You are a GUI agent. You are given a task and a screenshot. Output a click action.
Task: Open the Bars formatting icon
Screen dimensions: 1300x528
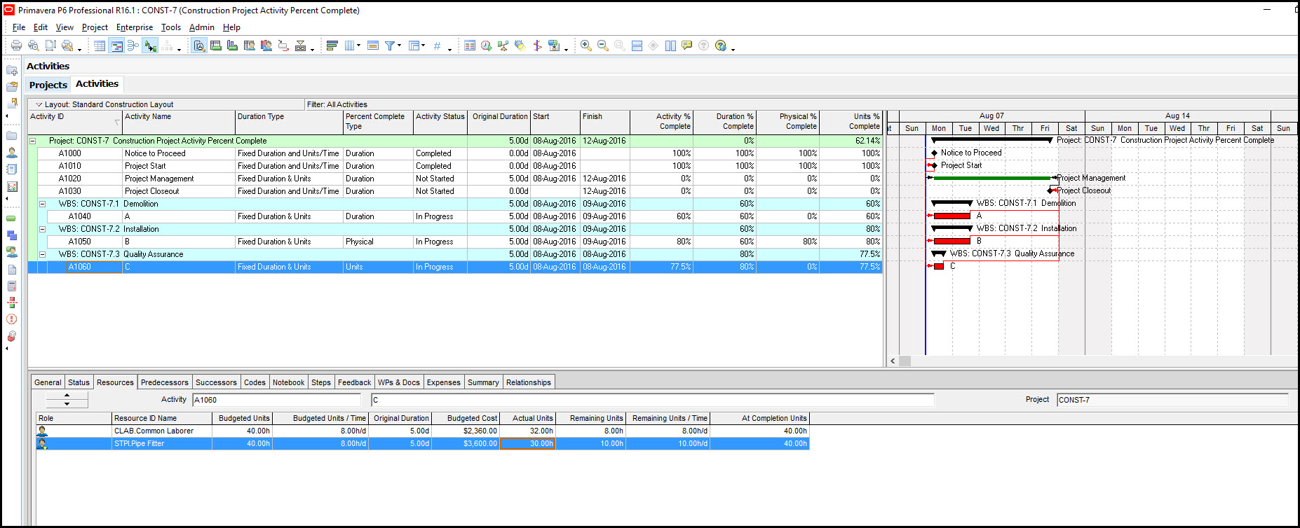pyautogui.click(x=332, y=46)
